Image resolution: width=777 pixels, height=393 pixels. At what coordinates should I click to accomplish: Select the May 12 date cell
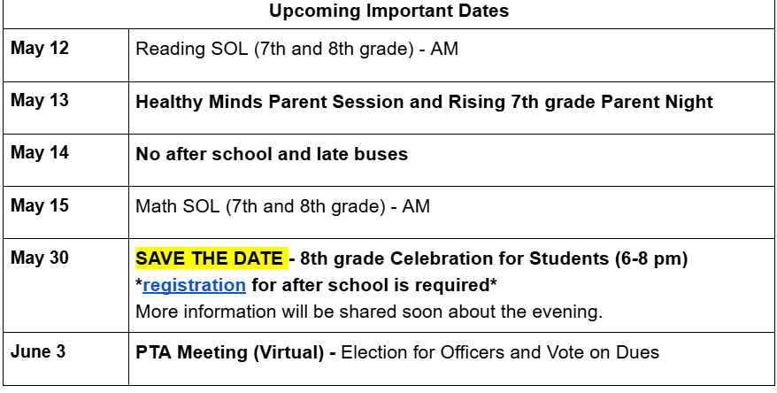tap(40, 48)
